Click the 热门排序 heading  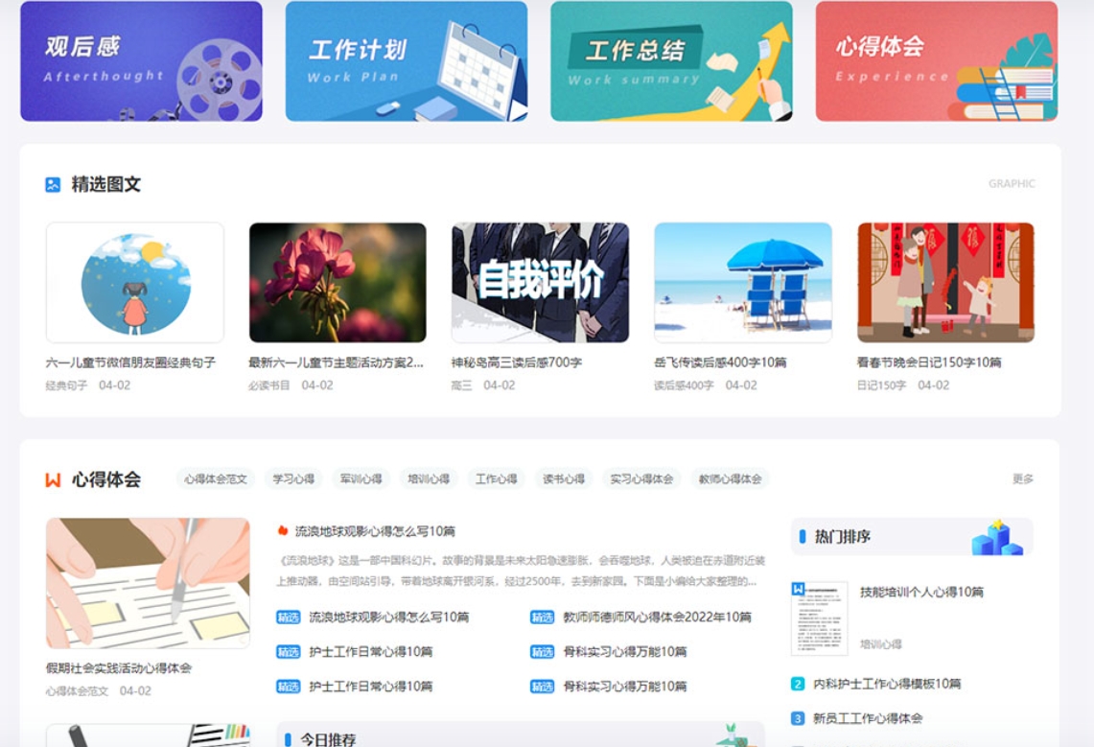point(843,537)
